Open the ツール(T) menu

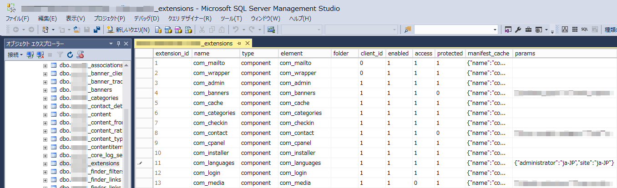[x=231, y=19]
